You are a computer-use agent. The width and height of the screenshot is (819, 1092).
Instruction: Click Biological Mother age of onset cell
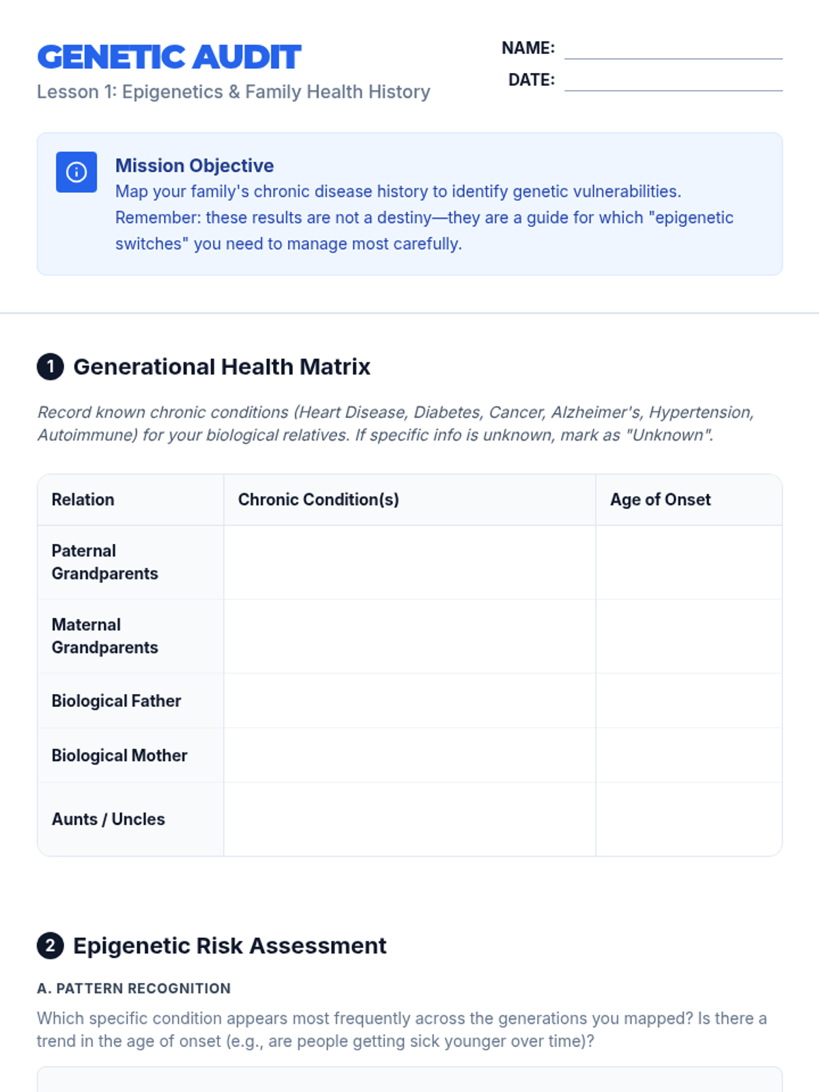point(688,756)
